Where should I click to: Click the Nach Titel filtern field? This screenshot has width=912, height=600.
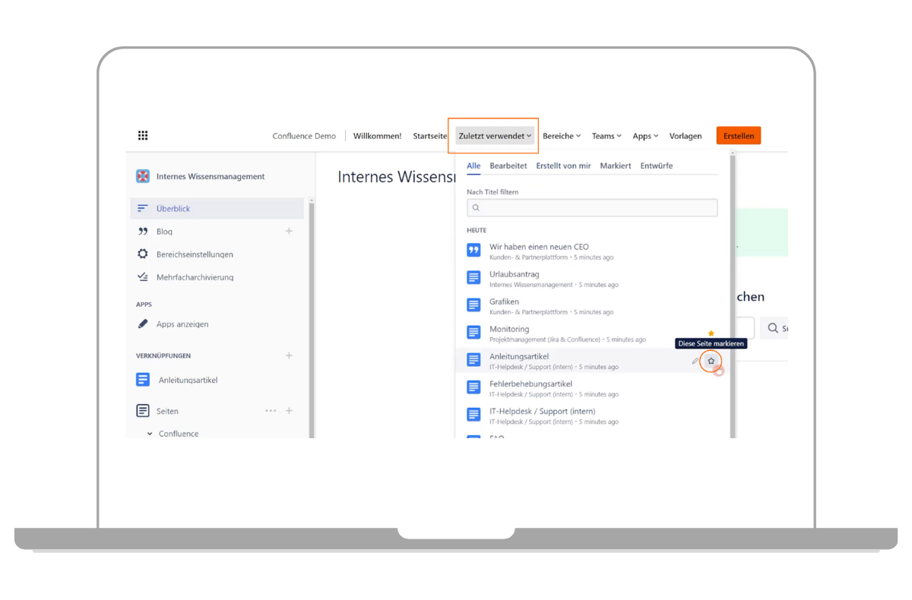point(592,207)
